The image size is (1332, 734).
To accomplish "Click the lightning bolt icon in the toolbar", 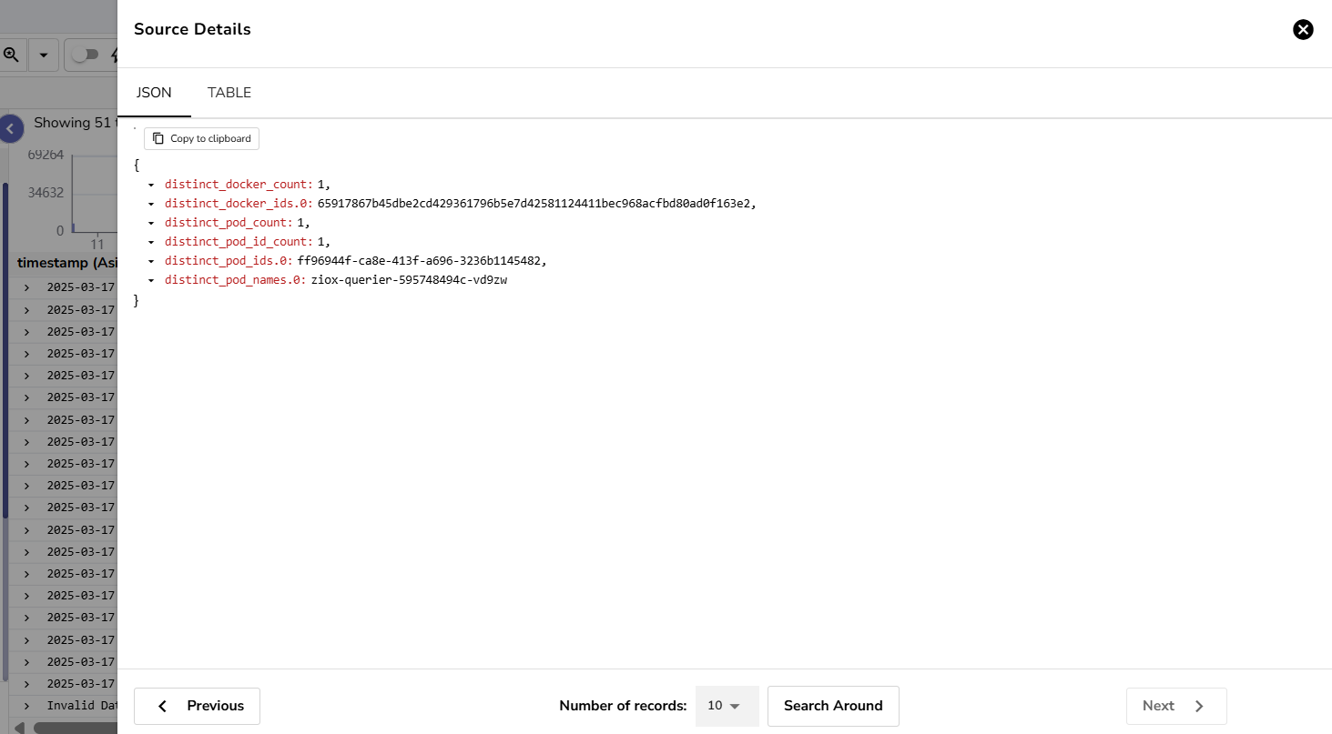I will click(115, 55).
